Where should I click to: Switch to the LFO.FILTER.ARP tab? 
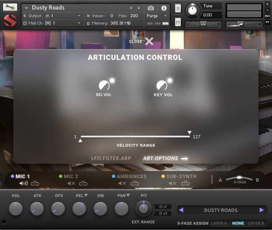point(111,159)
